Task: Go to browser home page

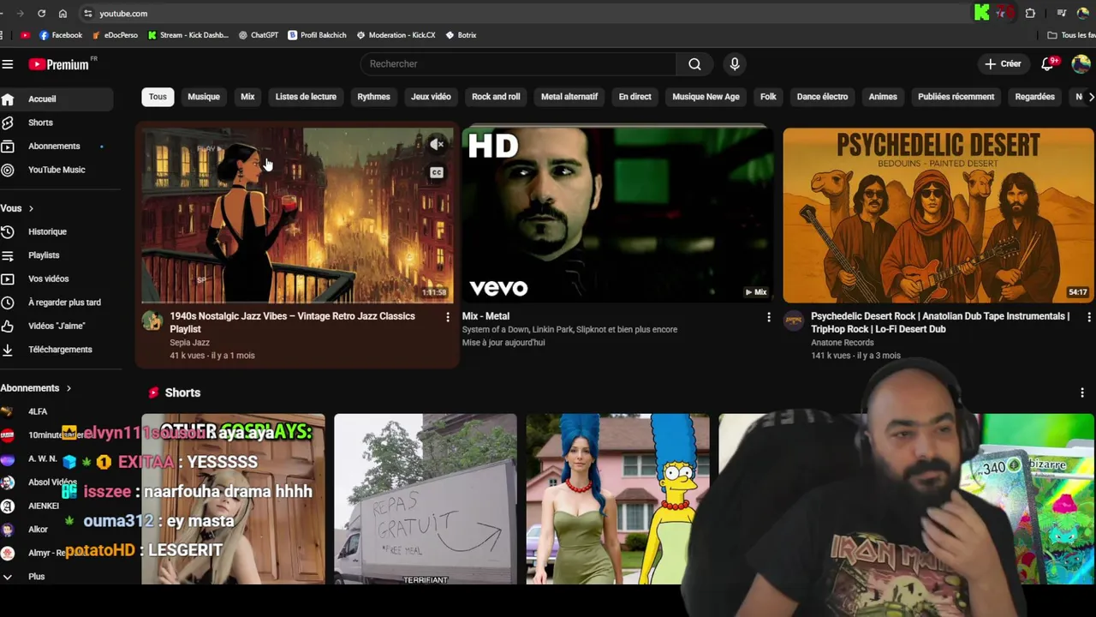Action: pos(63,14)
